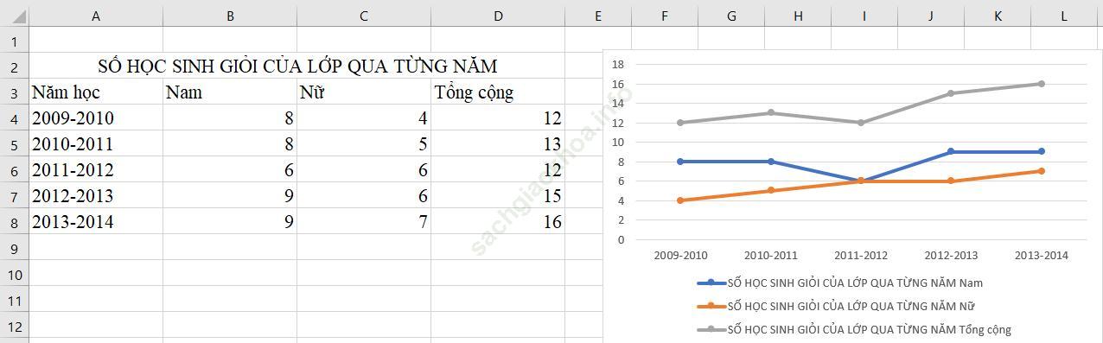
Task: Click the Nam legend entry in chart
Action: [839, 283]
